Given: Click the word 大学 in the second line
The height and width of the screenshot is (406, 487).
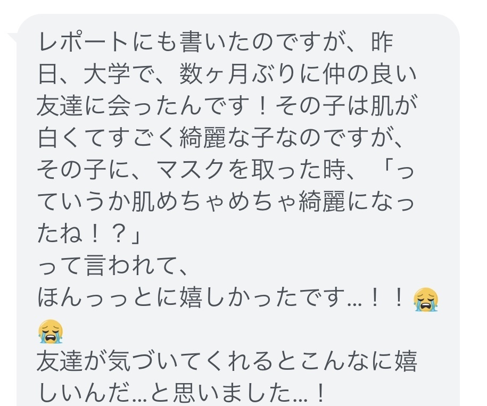Looking at the screenshot, I should [x=107, y=74].
